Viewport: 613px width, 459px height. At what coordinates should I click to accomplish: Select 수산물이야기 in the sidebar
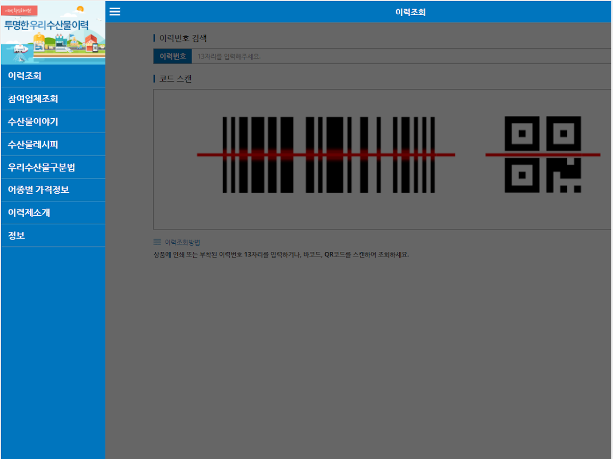(53, 122)
